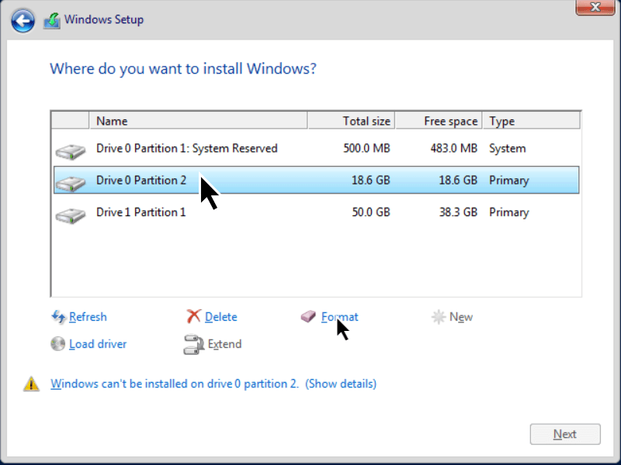Screen dimensions: 621x465
Task: Click drive icon for Drive 1 Partition 1
Action: click(71, 216)
